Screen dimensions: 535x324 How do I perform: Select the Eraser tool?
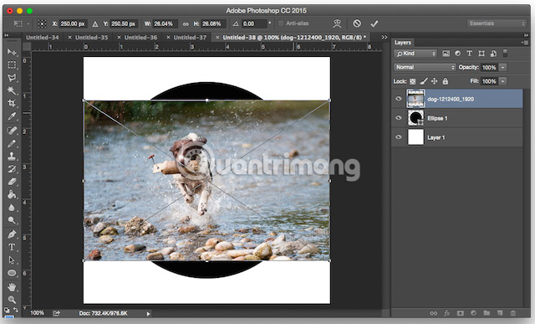pyautogui.click(x=12, y=182)
